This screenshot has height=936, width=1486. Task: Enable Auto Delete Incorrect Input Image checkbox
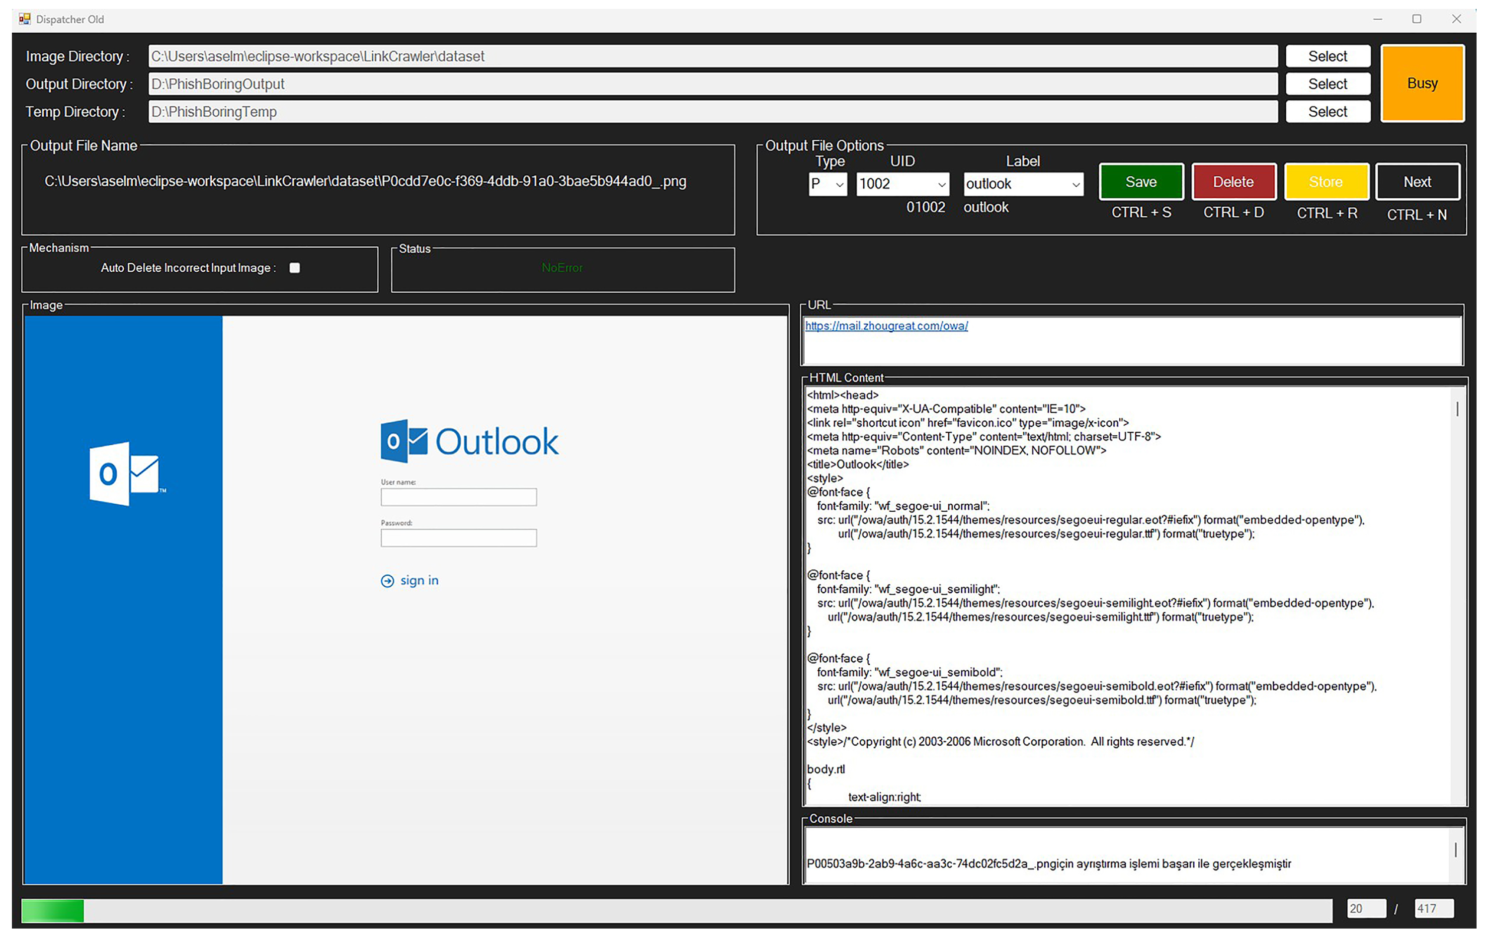click(x=295, y=268)
